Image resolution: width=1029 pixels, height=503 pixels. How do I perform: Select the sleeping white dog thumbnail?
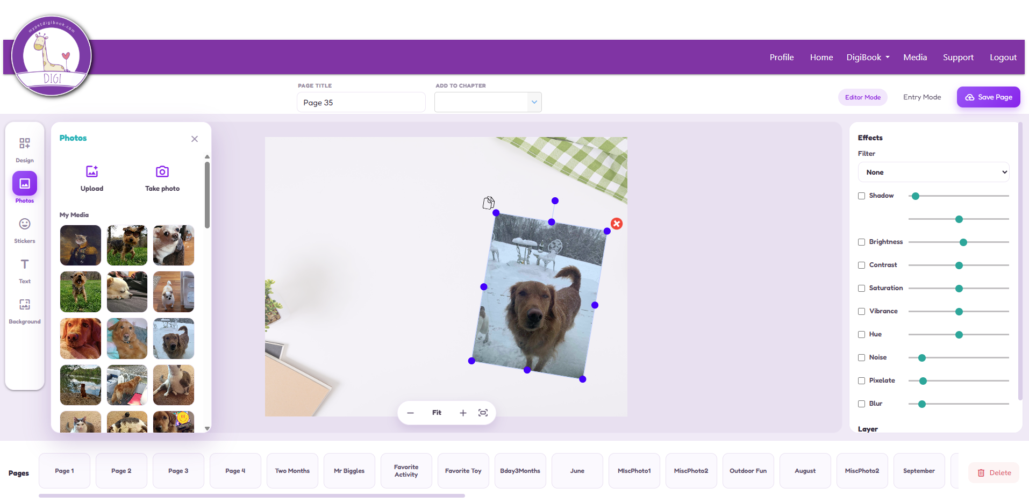click(x=127, y=292)
